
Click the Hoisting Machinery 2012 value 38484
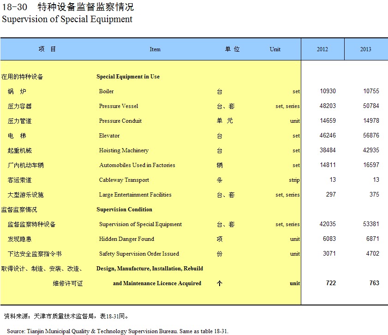click(x=328, y=150)
